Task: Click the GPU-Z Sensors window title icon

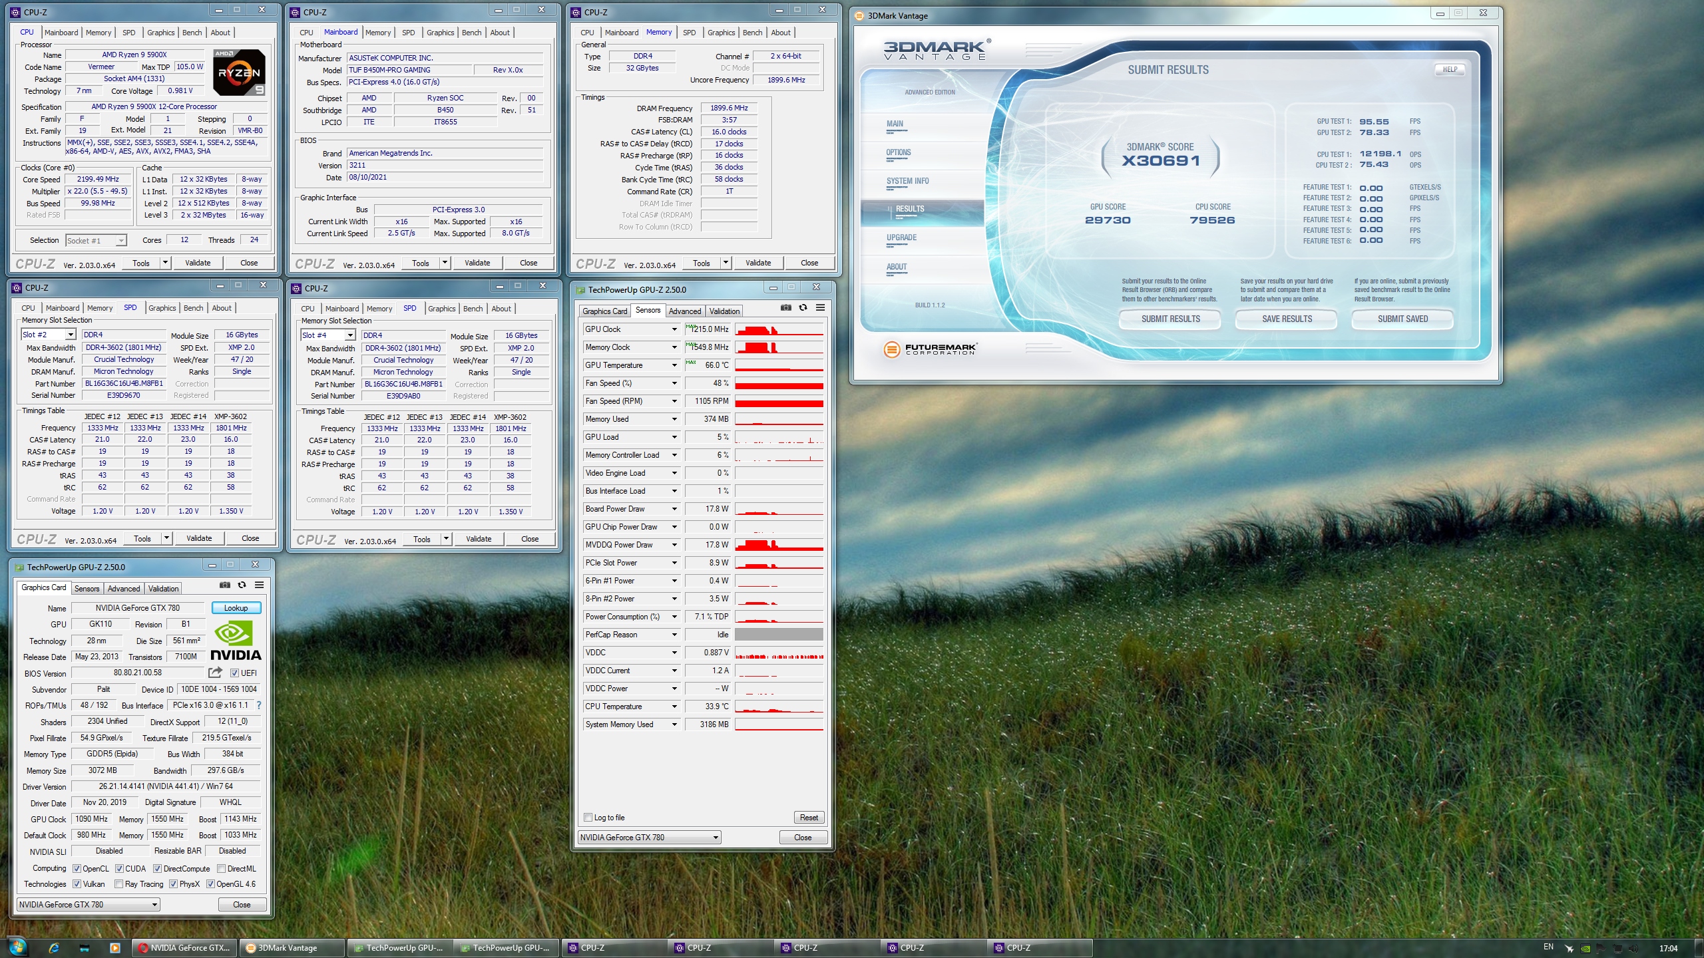Action: click(580, 290)
